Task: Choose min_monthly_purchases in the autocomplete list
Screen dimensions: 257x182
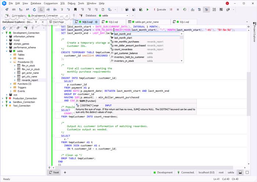Action: click(145, 42)
